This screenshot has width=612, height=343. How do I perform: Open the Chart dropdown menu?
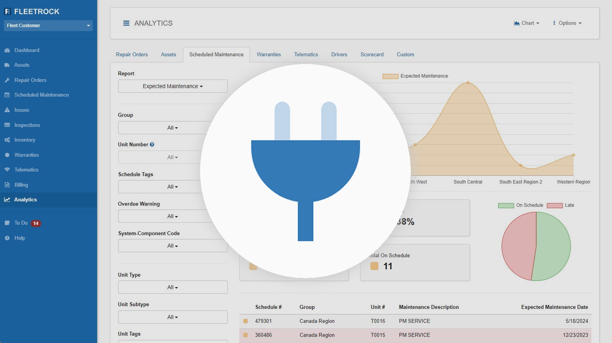point(527,23)
